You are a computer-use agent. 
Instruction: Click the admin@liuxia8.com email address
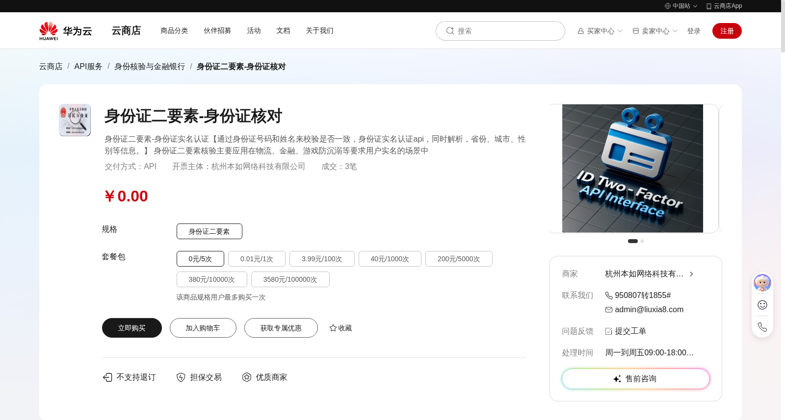click(649, 310)
